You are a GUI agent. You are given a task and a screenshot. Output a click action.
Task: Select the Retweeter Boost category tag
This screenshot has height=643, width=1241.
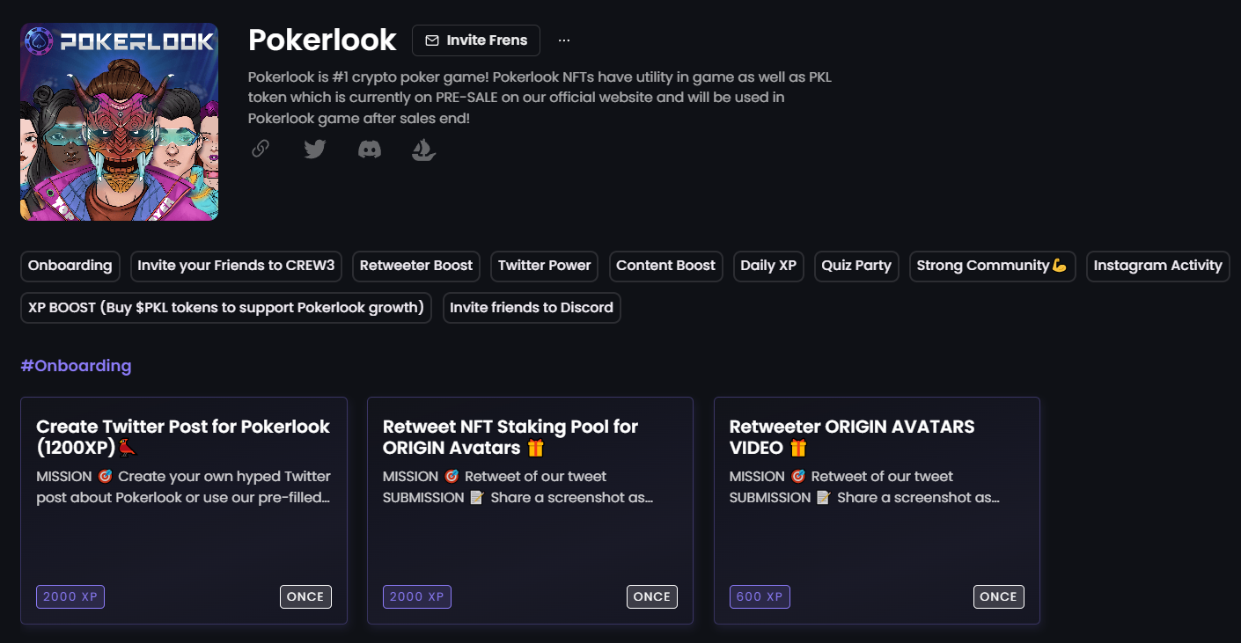click(416, 266)
